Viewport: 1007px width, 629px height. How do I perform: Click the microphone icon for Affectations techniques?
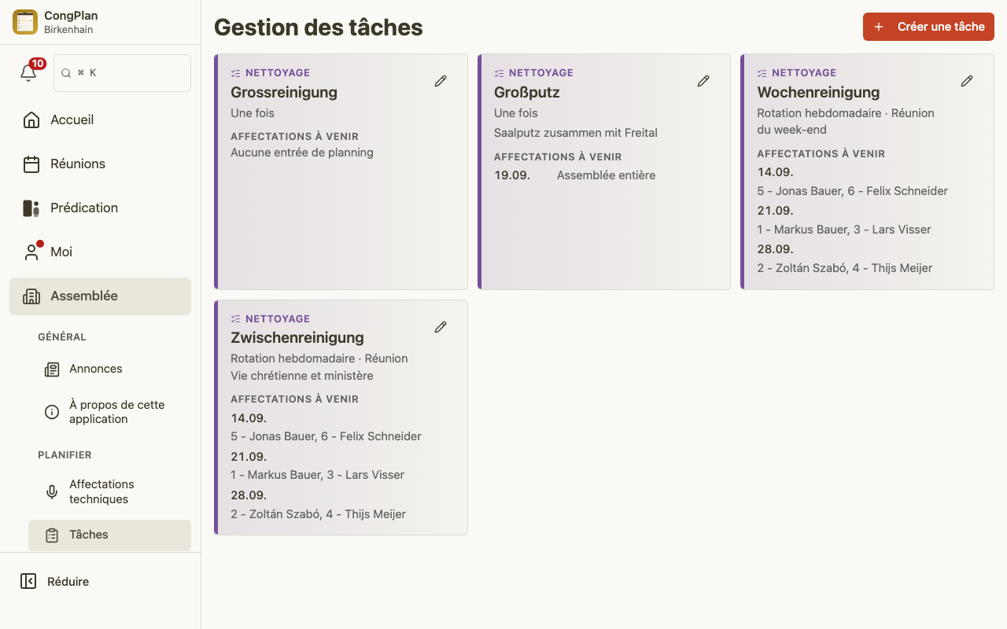click(52, 491)
